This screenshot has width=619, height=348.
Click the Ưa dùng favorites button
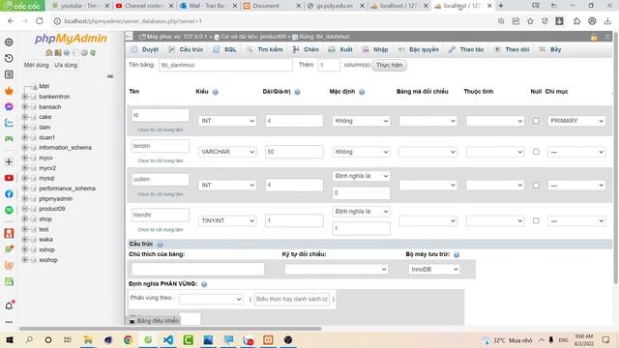[66, 65]
